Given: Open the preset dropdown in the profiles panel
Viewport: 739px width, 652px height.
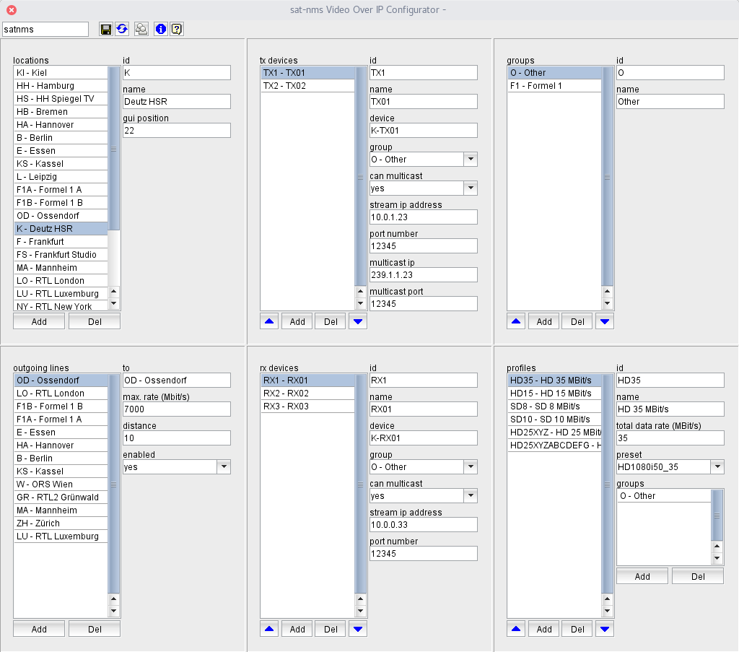Looking at the screenshot, I should (x=717, y=466).
